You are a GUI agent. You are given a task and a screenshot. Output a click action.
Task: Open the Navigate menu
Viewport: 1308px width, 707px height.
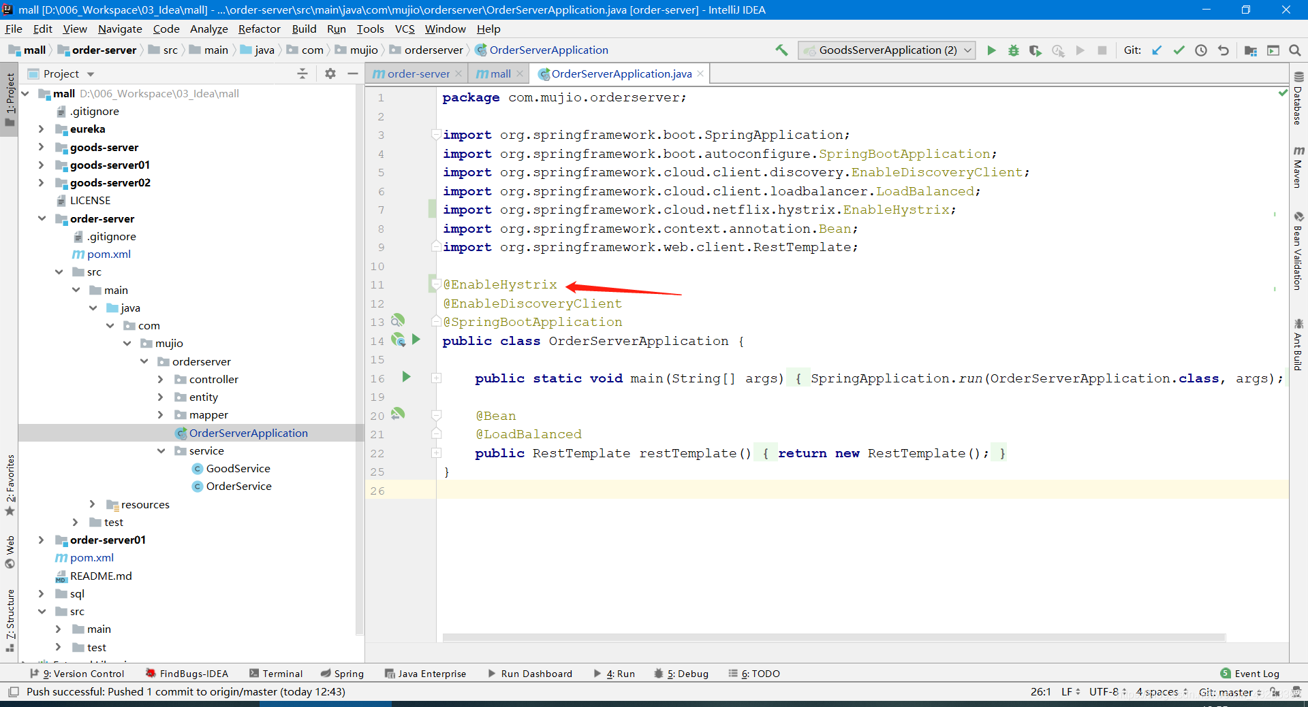pyautogui.click(x=120, y=29)
